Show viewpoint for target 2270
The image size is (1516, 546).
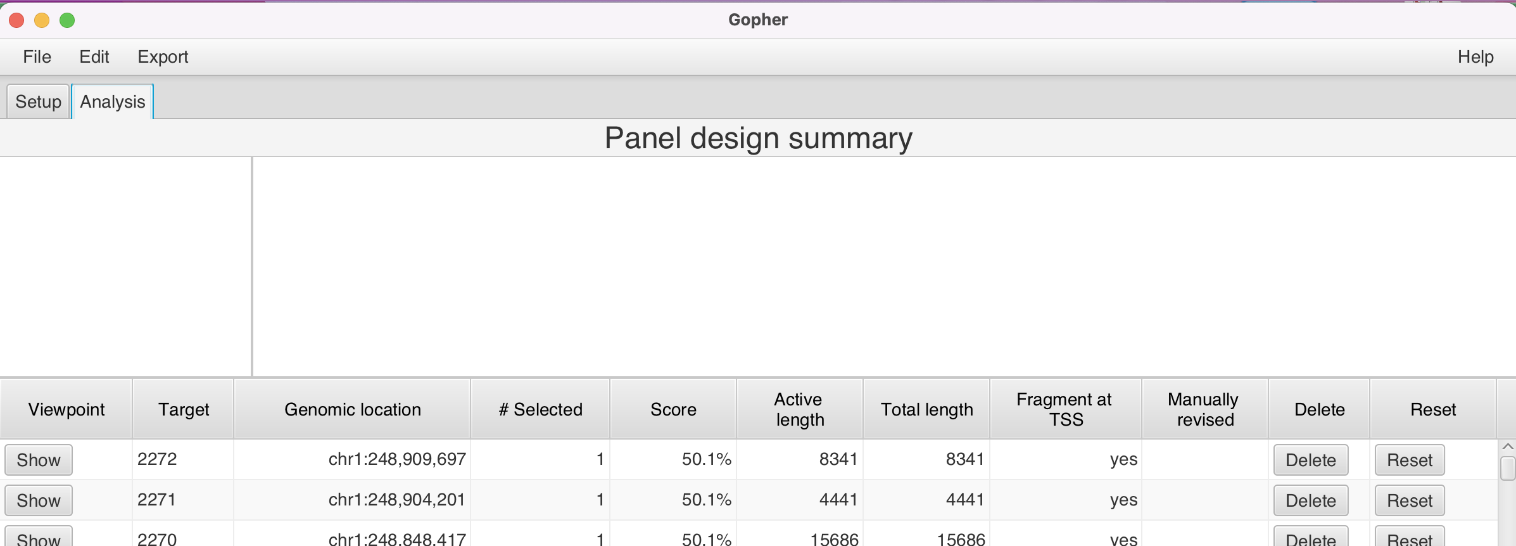pyautogui.click(x=38, y=538)
